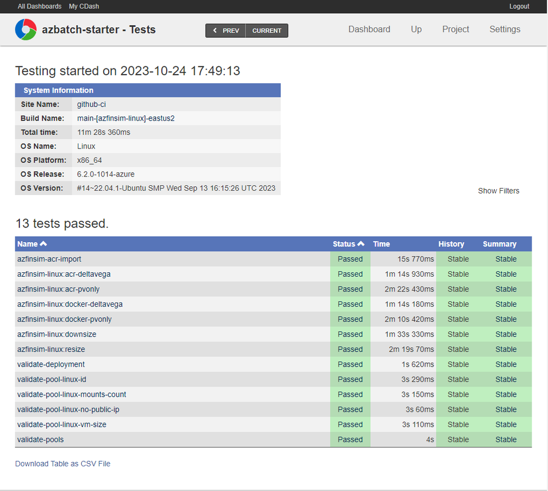Click History Stable for validate-deployment
Screen dimensions: 548x491
[x=458, y=364]
